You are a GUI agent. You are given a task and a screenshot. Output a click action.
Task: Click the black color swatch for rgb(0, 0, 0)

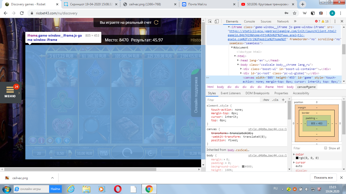pyautogui.click(x=297, y=158)
